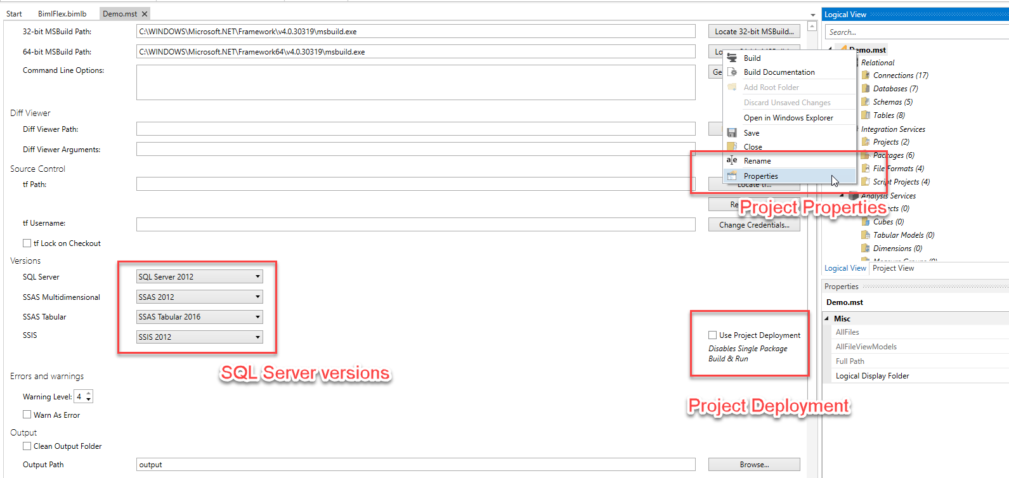
Task: Click the Logical View search box
Action: tap(917, 32)
